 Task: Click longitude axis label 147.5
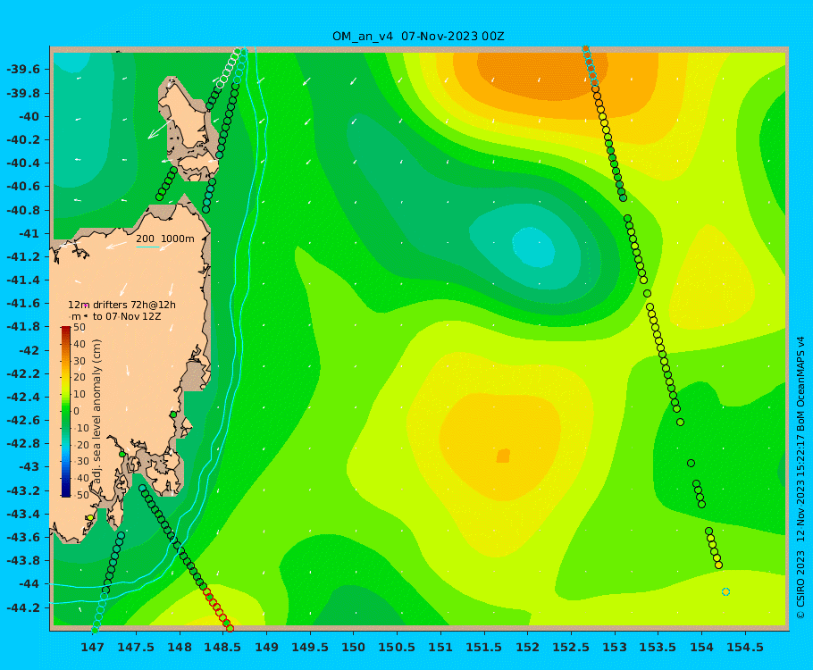click(x=136, y=647)
